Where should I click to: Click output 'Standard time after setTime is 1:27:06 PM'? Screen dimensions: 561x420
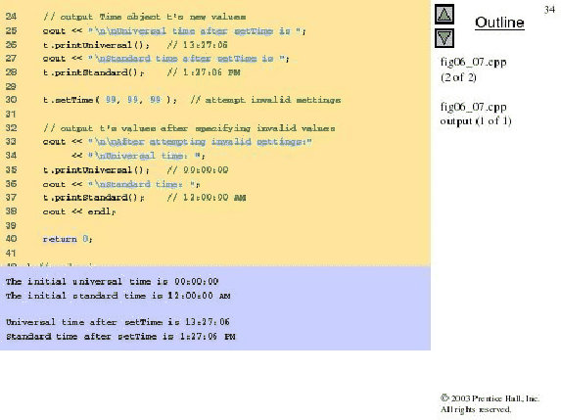120,337
